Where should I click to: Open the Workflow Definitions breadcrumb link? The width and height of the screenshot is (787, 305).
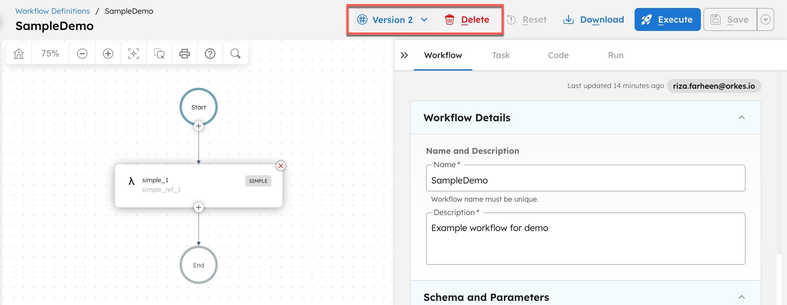tap(52, 11)
